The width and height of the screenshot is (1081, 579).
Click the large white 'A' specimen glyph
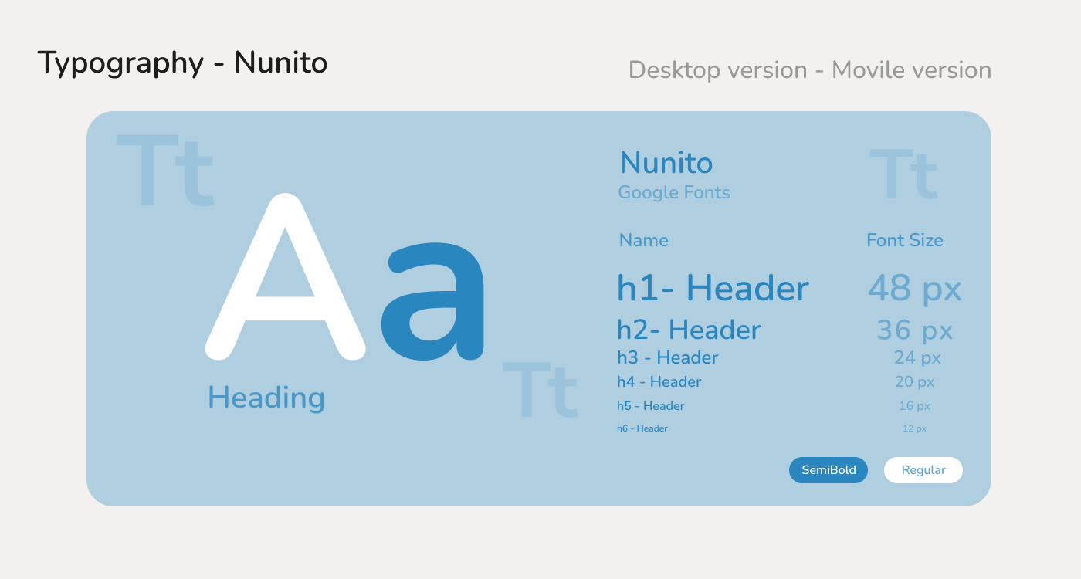click(x=286, y=276)
